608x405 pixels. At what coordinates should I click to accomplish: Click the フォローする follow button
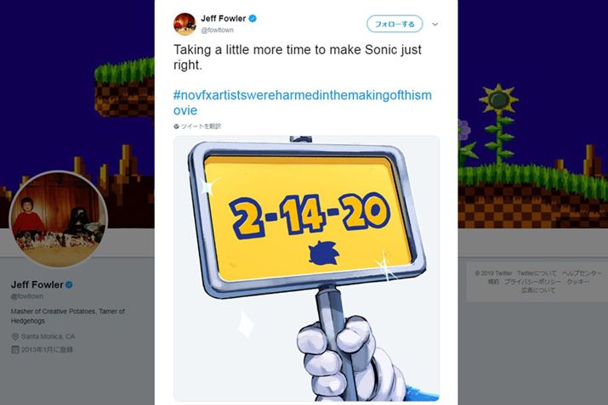(x=395, y=24)
